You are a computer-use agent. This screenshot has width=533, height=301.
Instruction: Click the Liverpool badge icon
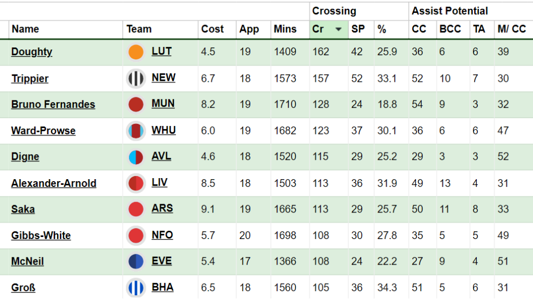pyautogui.click(x=136, y=183)
